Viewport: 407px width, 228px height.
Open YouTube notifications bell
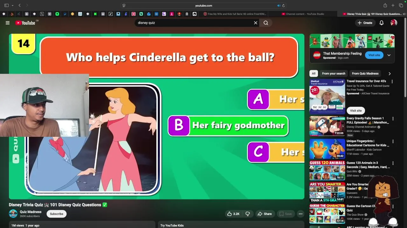pos(382,23)
